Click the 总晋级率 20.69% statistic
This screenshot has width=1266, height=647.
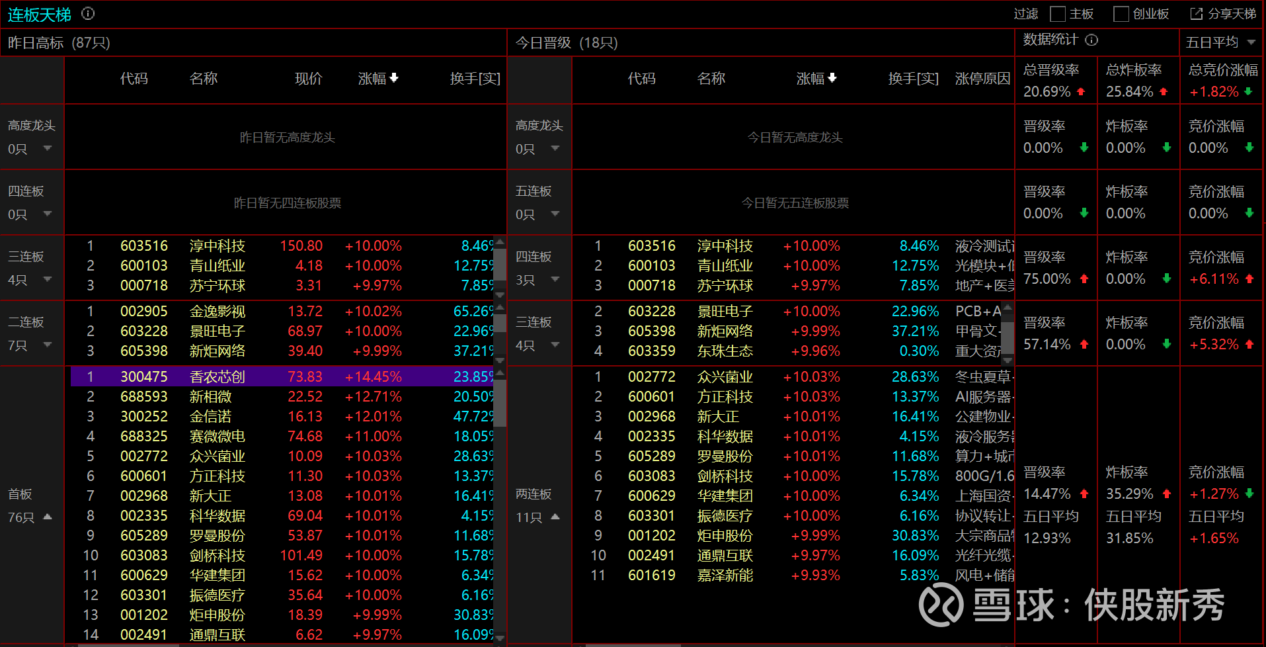click(x=1054, y=81)
